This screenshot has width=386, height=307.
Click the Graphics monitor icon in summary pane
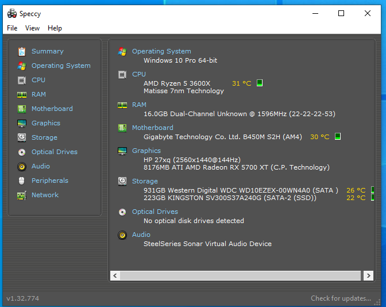(122, 151)
